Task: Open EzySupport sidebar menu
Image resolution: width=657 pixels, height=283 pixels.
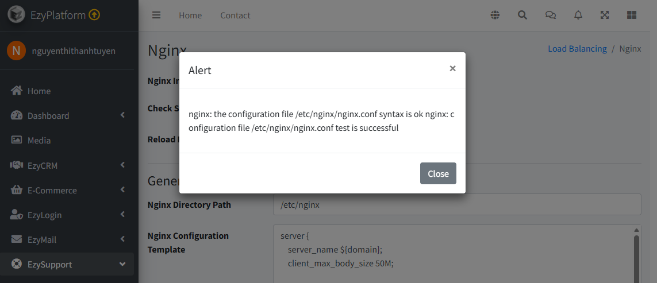Action: pyautogui.click(x=67, y=264)
